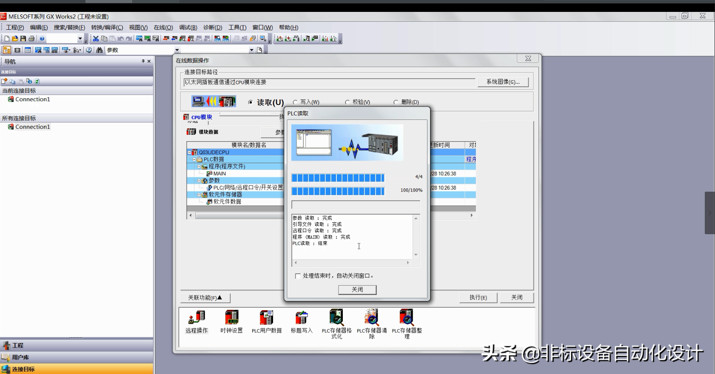Viewport: 715px width, 374px height.
Task: Open the 工程(P) menu
Action: 15,27
